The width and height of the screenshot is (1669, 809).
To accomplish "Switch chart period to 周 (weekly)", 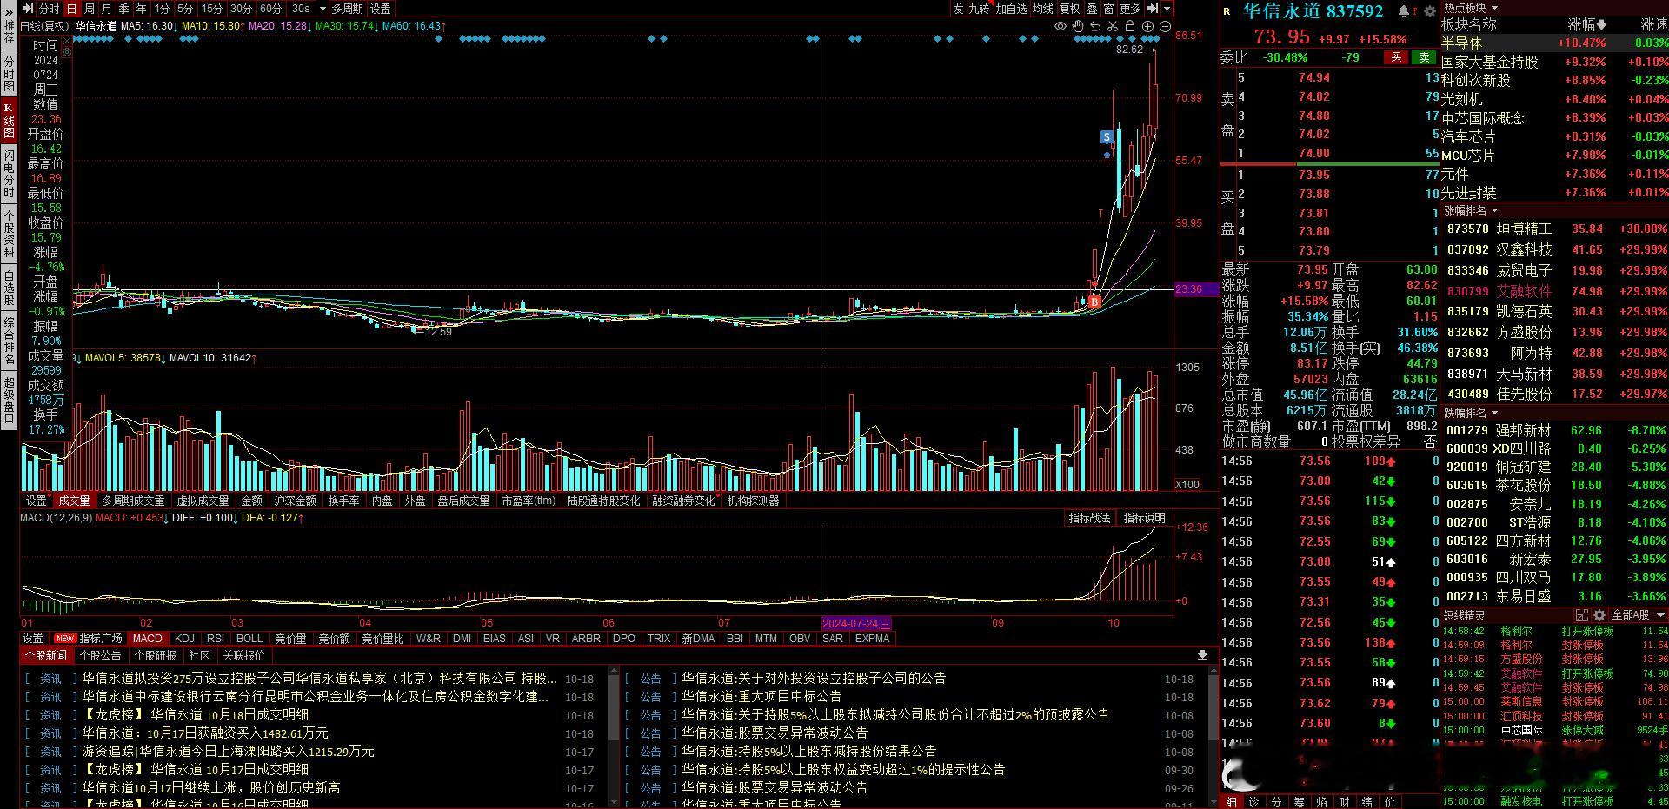I will [x=90, y=9].
